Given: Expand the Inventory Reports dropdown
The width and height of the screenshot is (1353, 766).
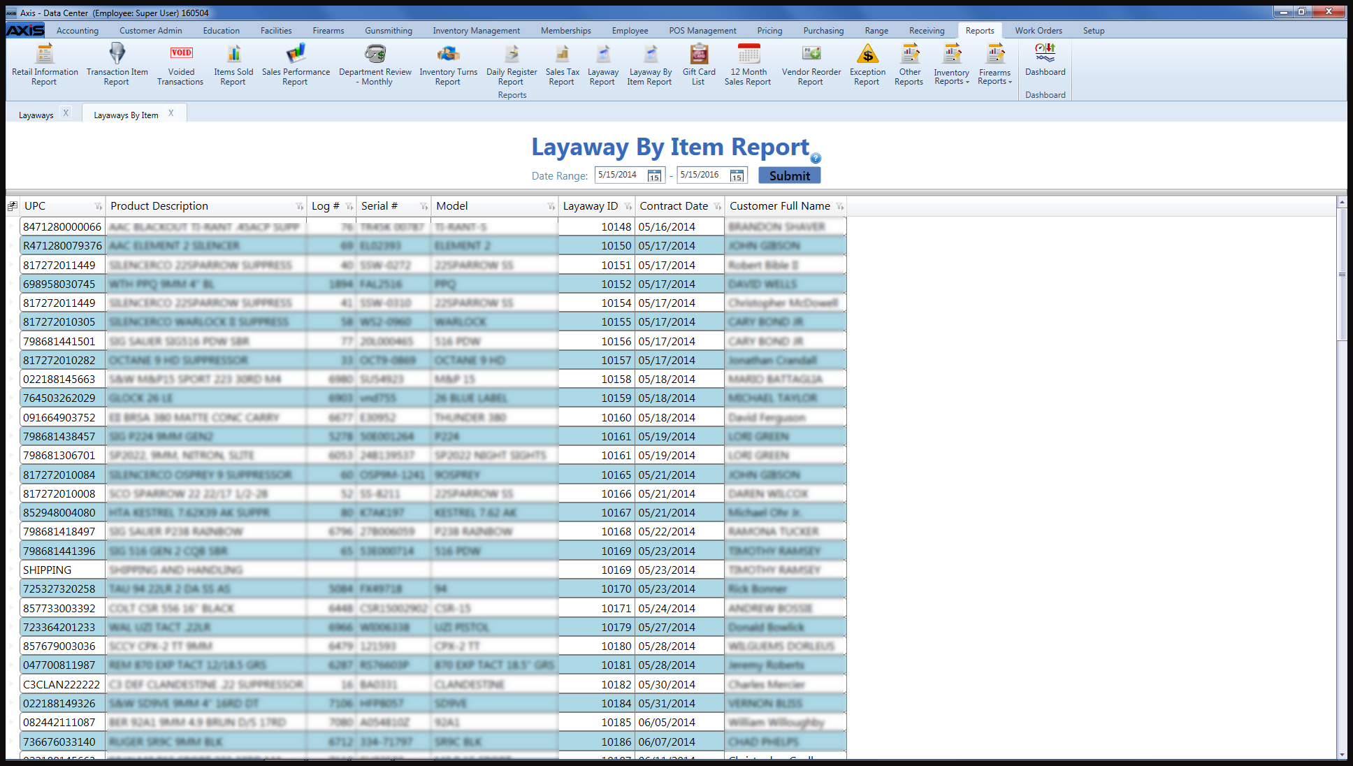Looking at the screenshot, I should coord(952,64).
